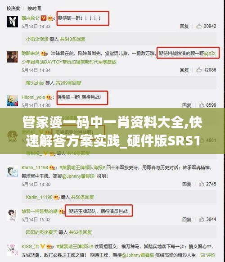The width and height of the screenshot is (225, 262).
Task: Click thumbs-up icon beside 2745
Action: click(x=201, y=184)
